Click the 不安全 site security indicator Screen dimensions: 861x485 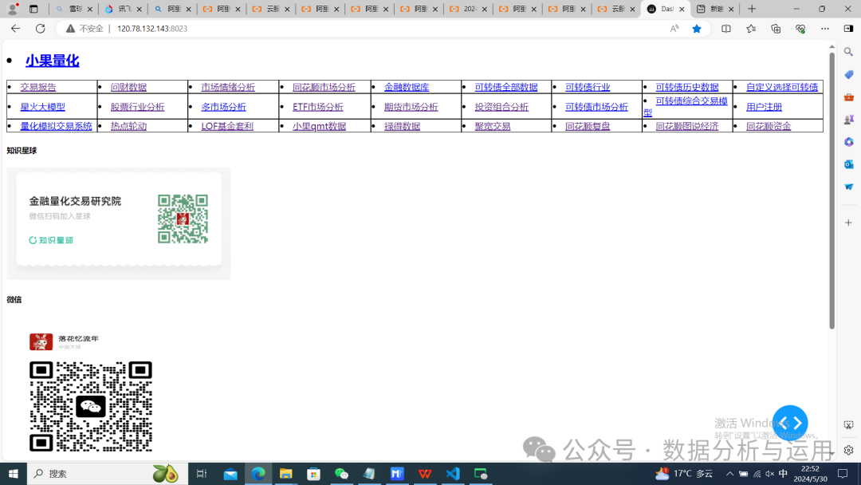[85, 29]
